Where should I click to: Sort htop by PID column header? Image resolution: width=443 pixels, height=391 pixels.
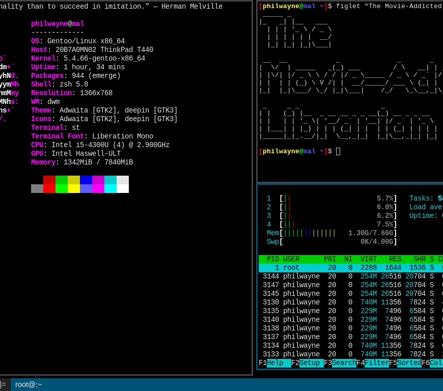[x=273, y=259]
